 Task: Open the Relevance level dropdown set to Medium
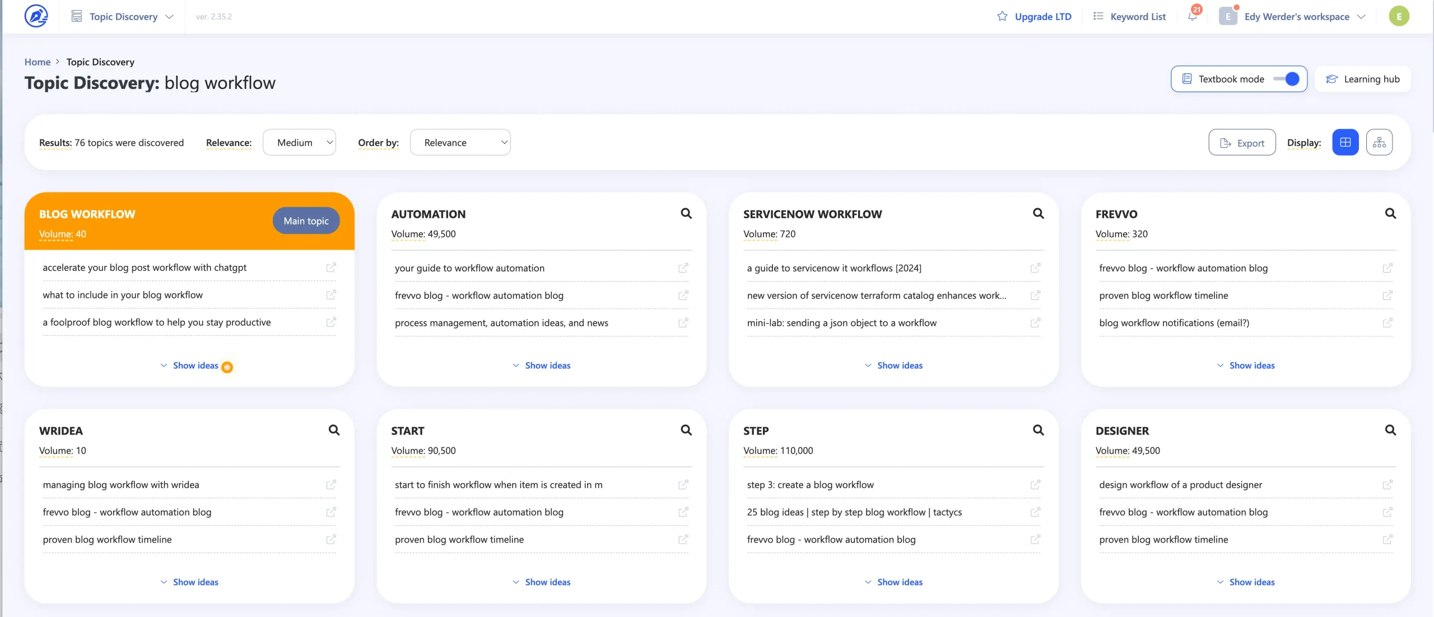299,142
